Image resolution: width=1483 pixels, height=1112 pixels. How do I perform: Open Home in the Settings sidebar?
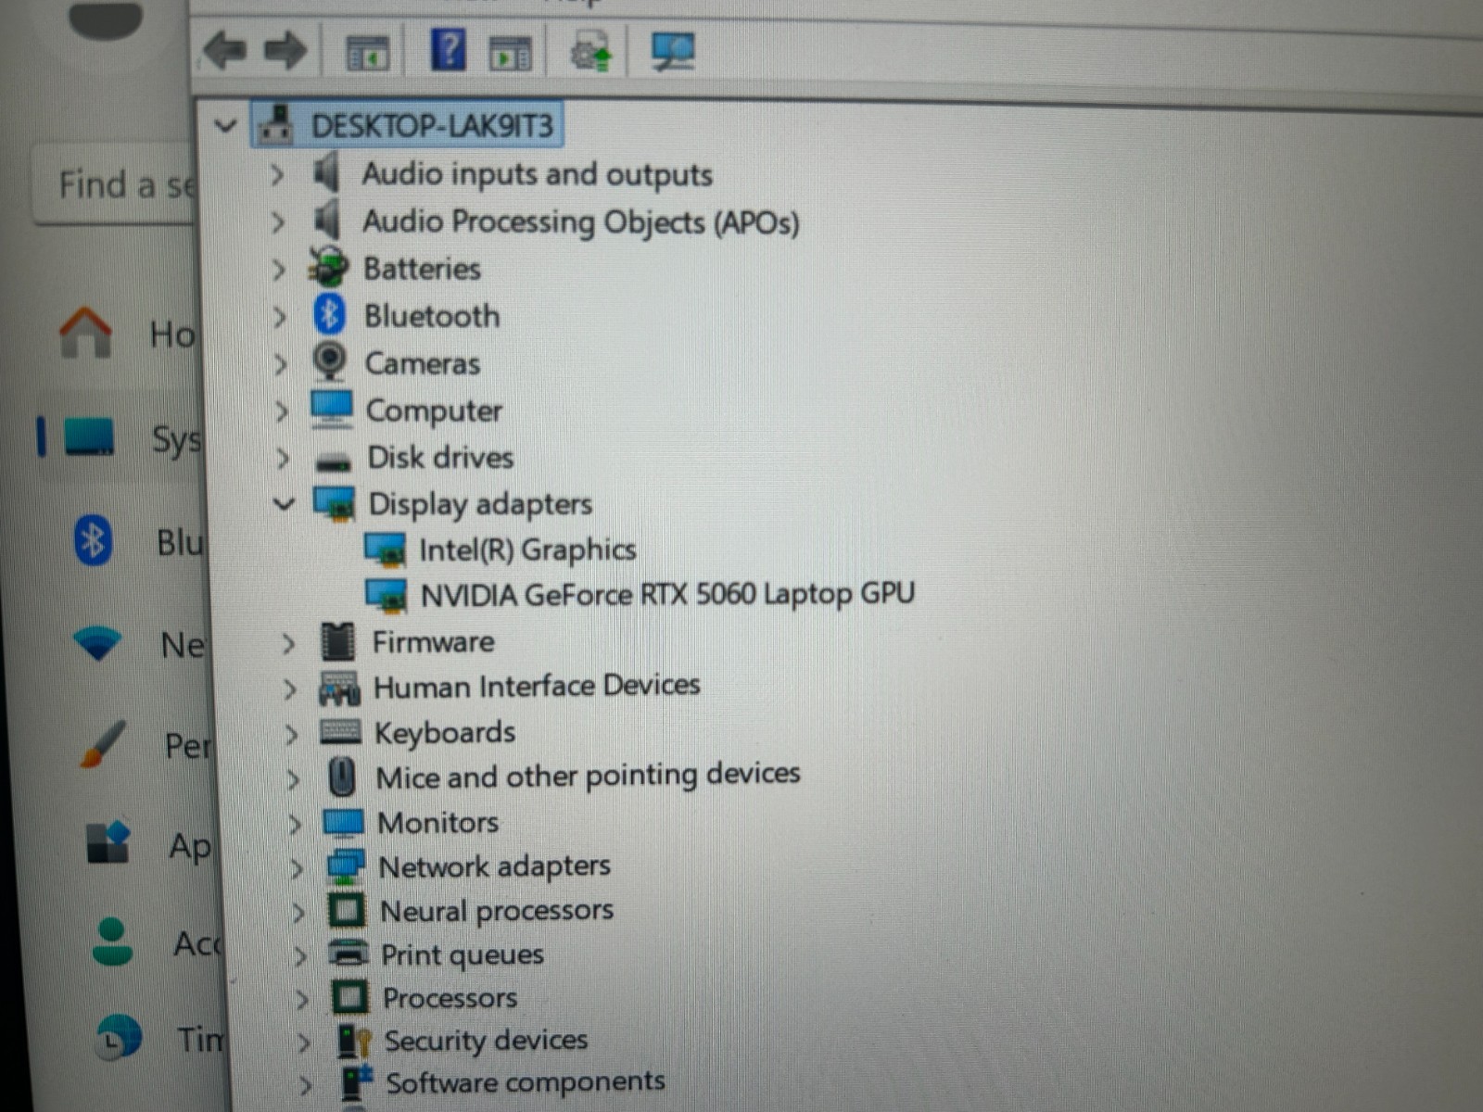[x=127, y=334]
